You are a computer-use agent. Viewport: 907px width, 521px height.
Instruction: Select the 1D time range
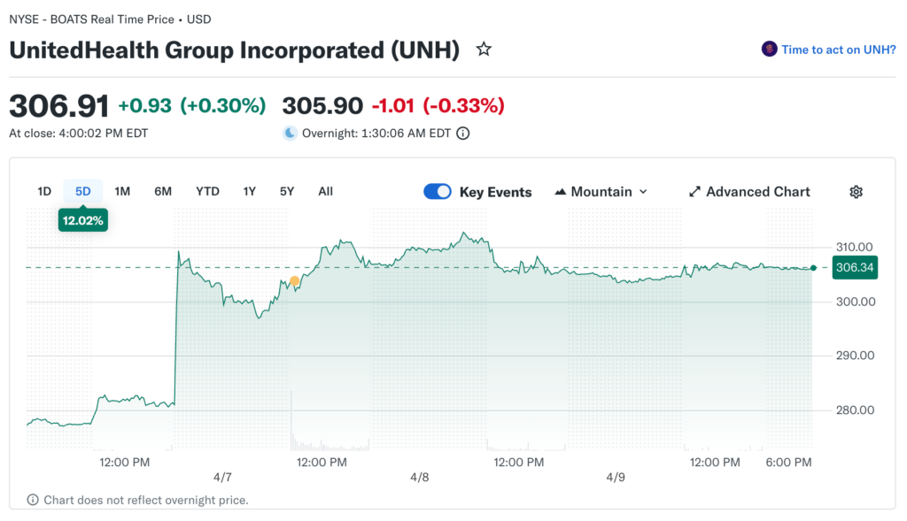point(44,191)
